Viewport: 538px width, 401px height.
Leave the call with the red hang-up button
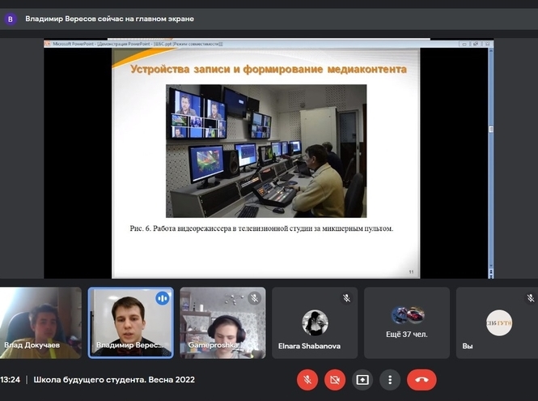pos(422,379)
